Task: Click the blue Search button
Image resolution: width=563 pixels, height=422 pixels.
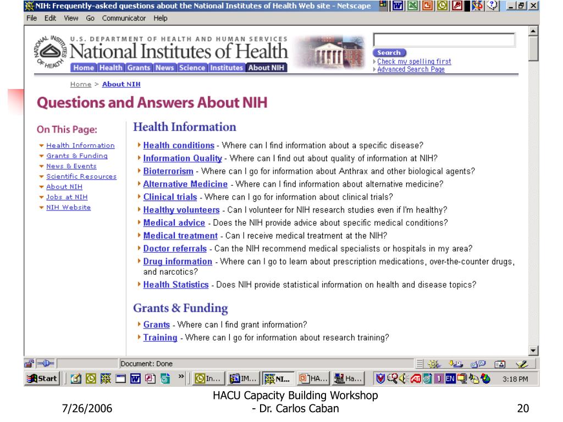Action: point(389,53)
